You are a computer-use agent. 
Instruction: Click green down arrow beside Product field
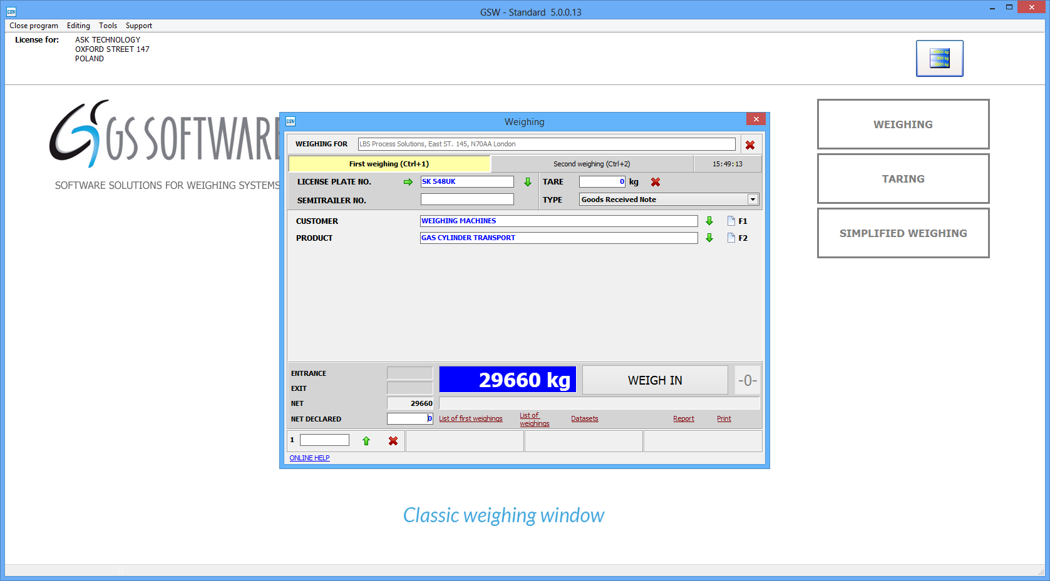(709, 238)
